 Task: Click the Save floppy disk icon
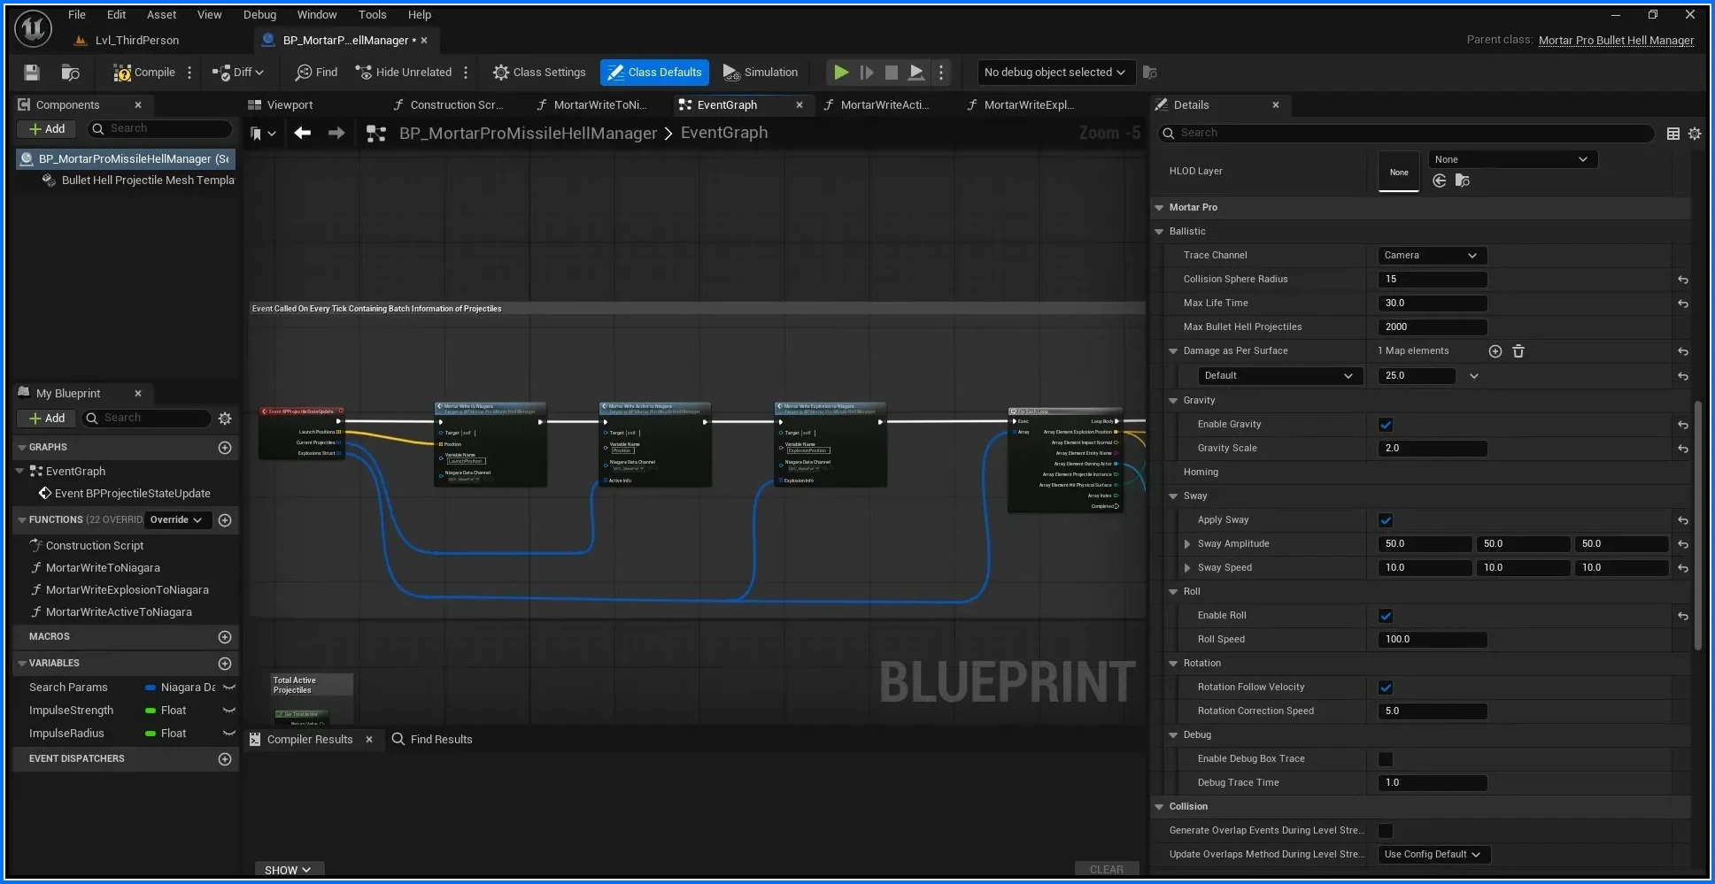(x=32, y=73)
